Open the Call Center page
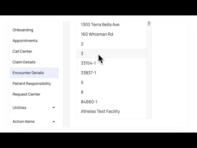This screenshot has width=197, height=148. [22, 51]
